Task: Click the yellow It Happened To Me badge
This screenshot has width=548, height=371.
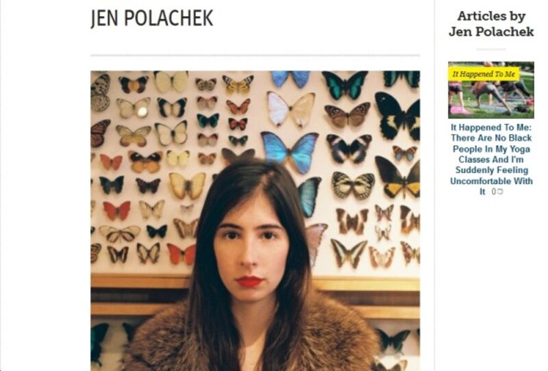Action: pyautogui.click(x=484, y=74)
